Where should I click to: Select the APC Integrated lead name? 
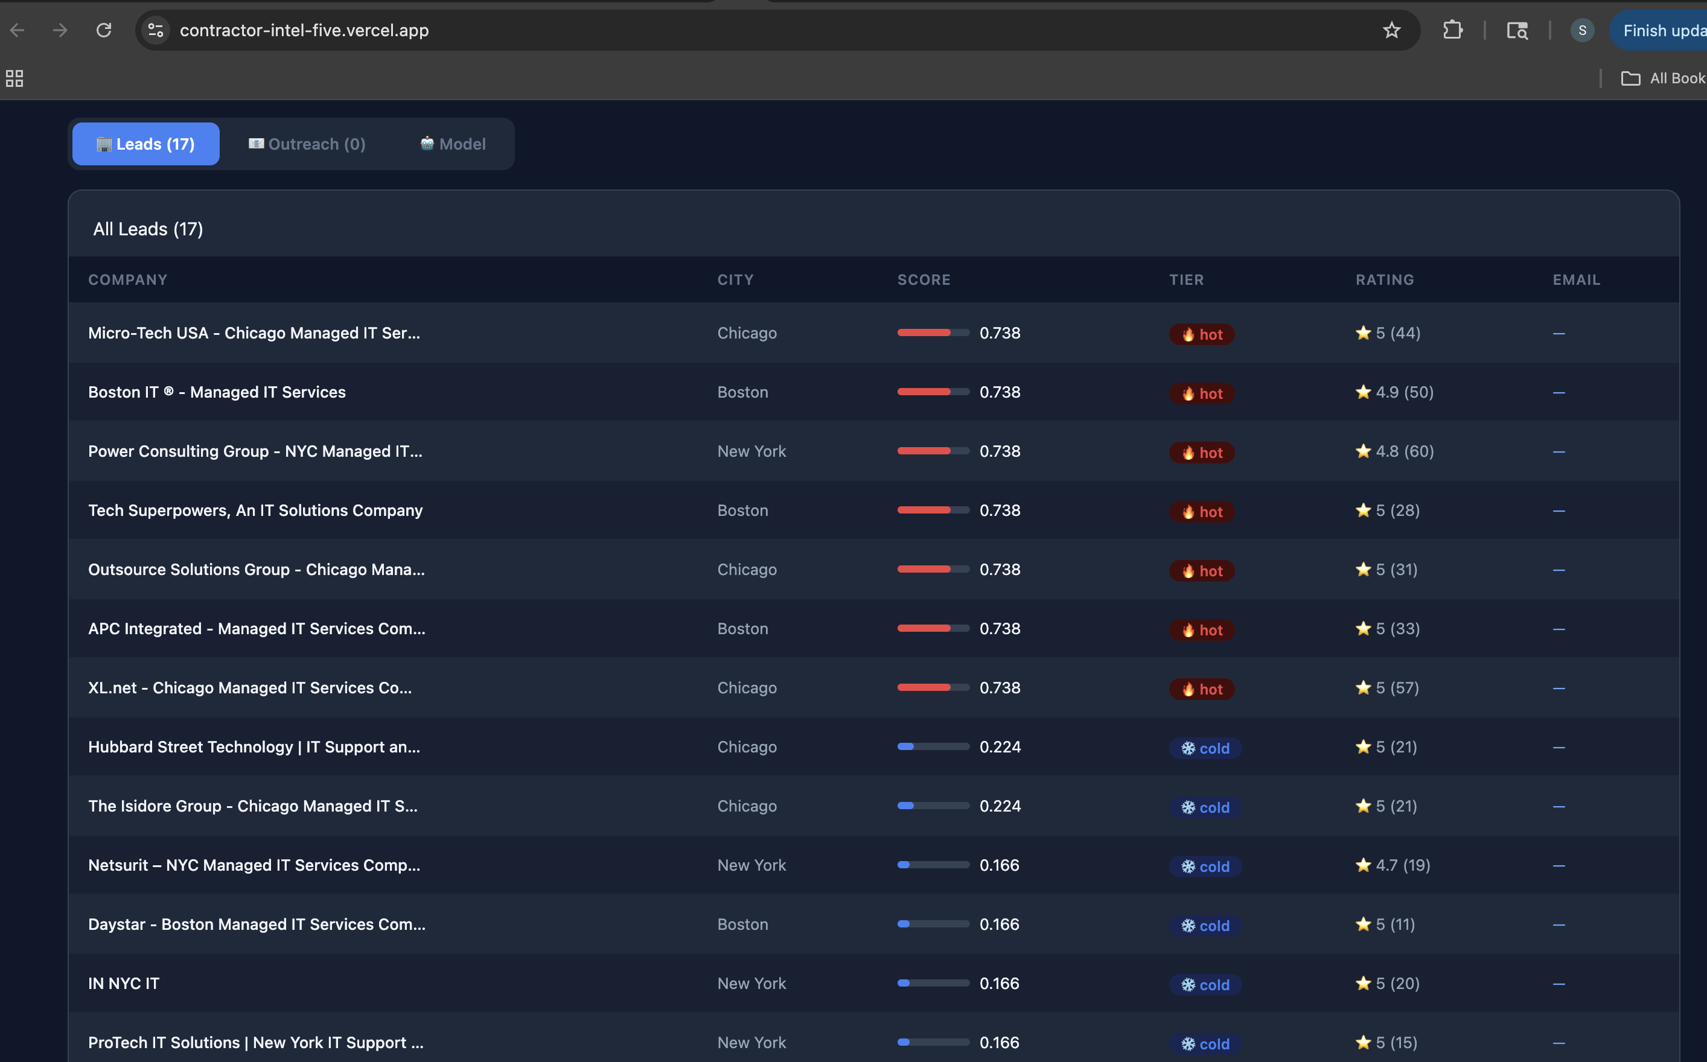pyautogui.click(x=257, y=629)
